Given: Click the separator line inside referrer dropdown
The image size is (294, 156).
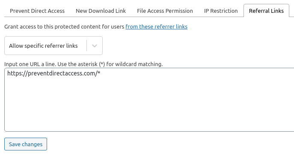Looking at the screenshot, I should [x=86, y=46].
